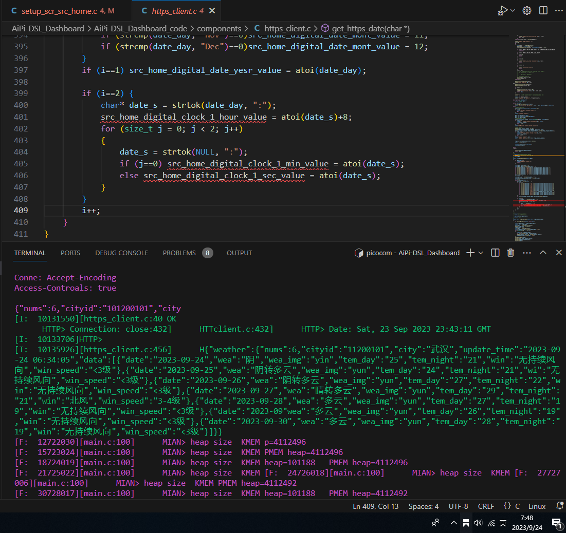The image size is (566, 533).
Task: Show hidden tray icons with the up caret
Action: 454,523
